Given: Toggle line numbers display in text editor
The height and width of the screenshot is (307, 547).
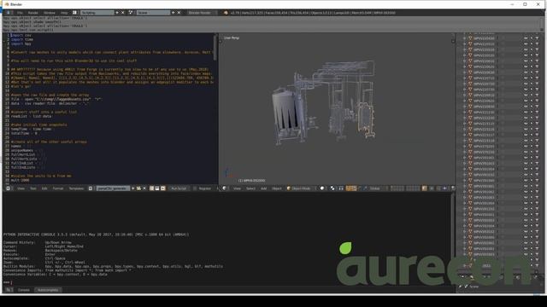Looking at the screenshot, I should pyautogui.click(x=152, y=188).
